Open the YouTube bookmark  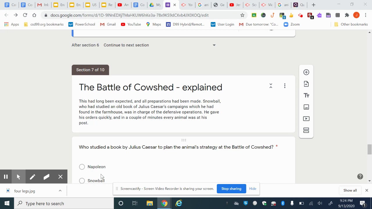[131, 24]
